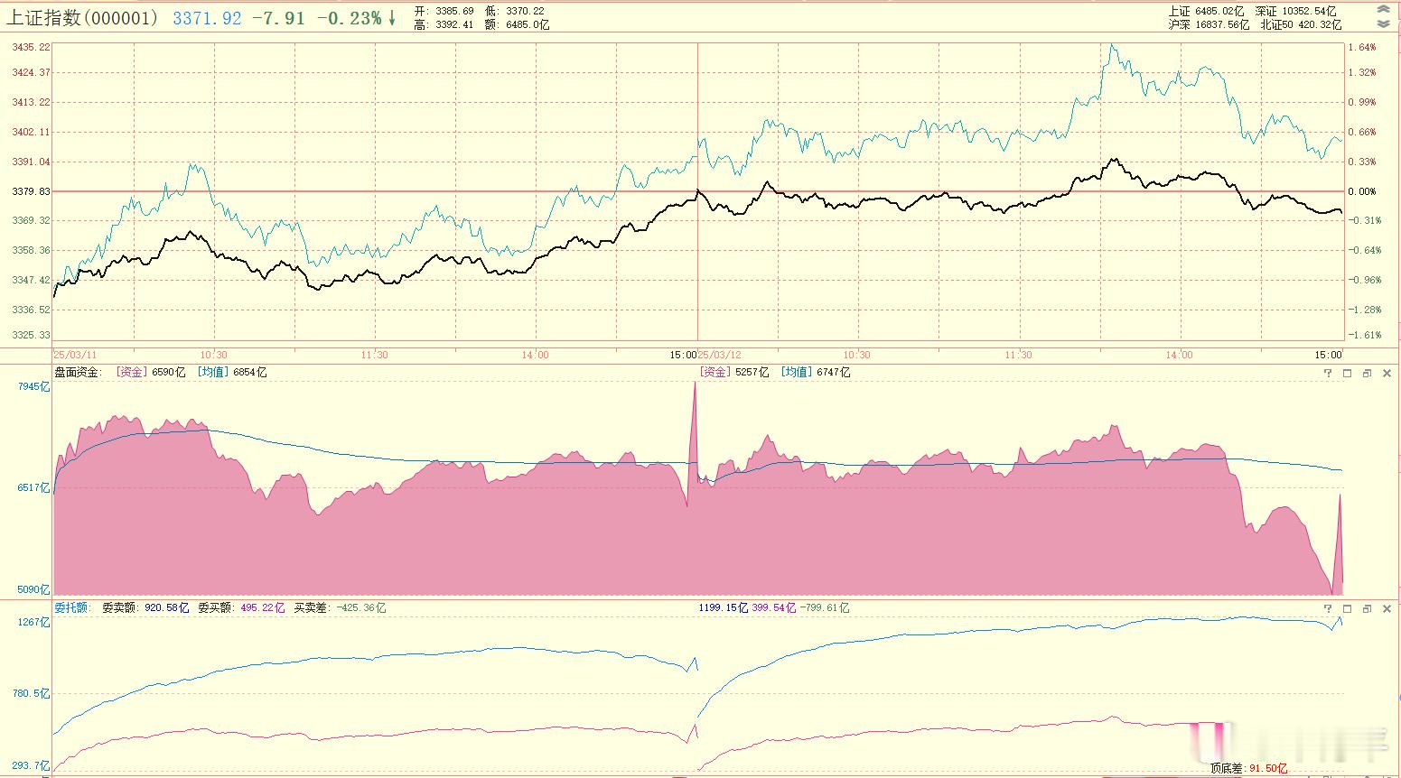
Task: Click the double down-arrow chevron in the header
Action: point(1384,24)
